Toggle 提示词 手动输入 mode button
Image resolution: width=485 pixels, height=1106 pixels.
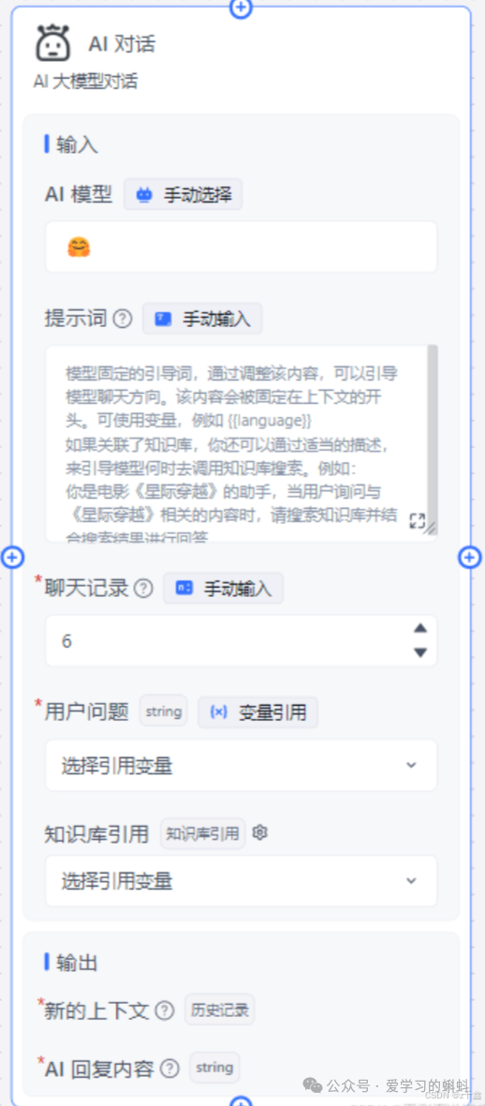click(202, 320)
